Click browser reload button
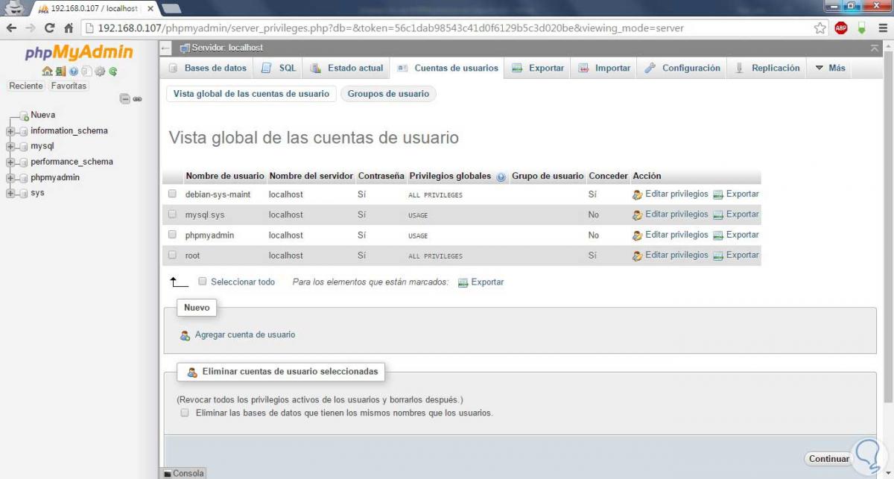 pos(50,28)
